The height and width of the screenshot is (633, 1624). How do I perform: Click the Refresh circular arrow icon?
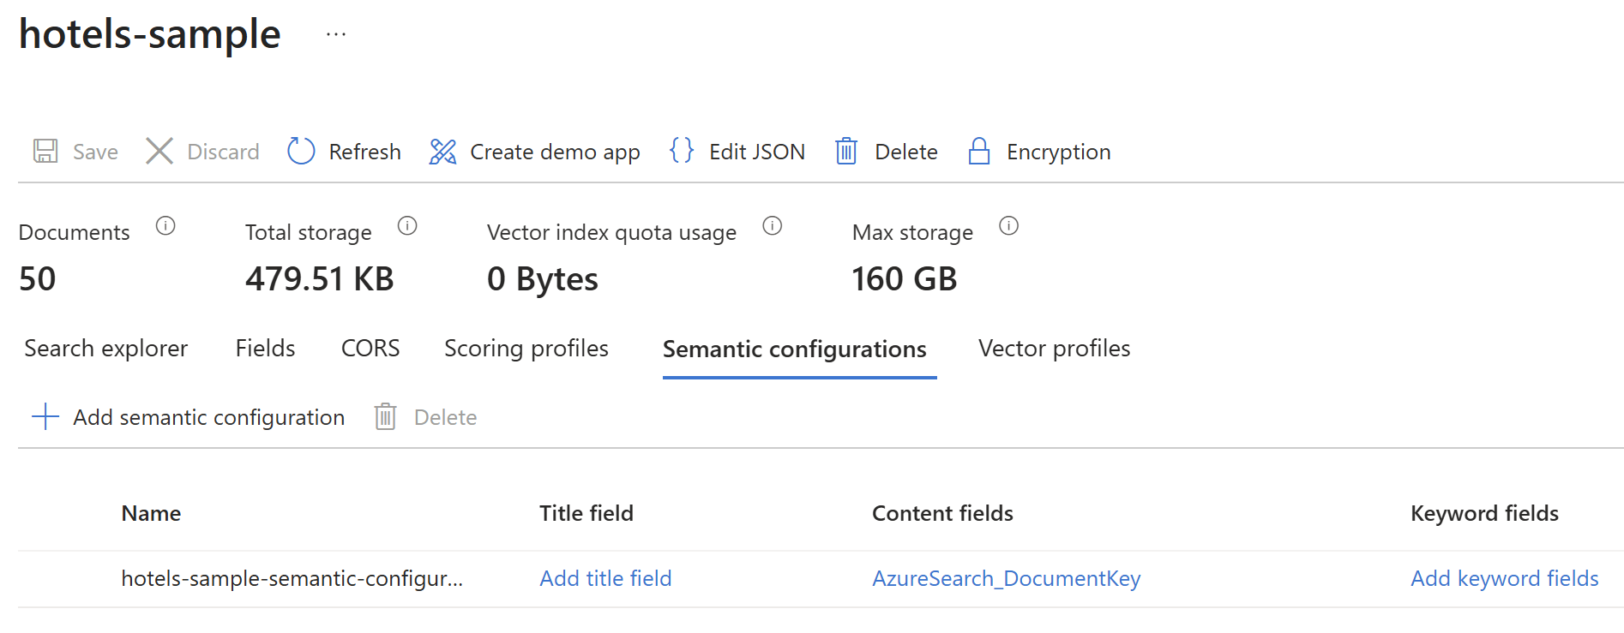pos(301,152)
